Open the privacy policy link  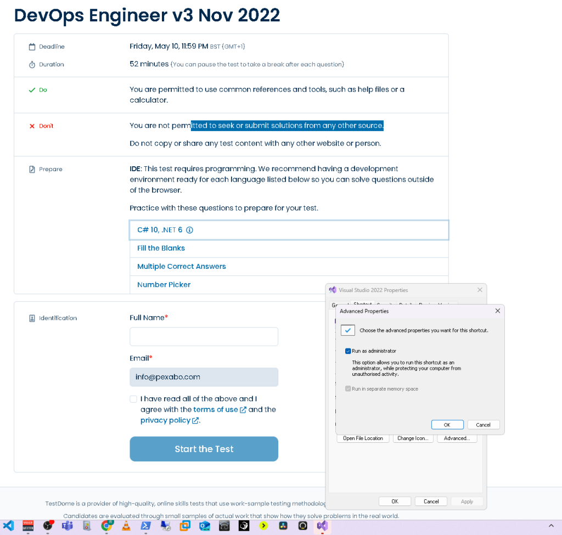(165, 420)
